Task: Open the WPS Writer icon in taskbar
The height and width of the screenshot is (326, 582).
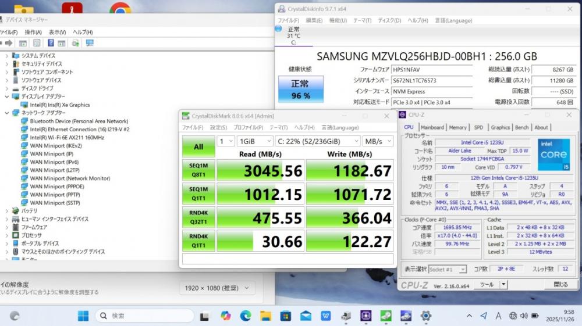Action: click(x=325, y=316)
